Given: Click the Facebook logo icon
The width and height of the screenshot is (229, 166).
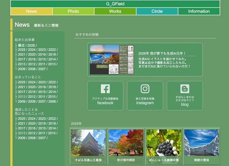Looking at the screenshot, I should pos(105,89).
